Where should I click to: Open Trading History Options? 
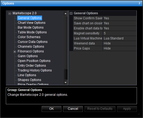35,70
